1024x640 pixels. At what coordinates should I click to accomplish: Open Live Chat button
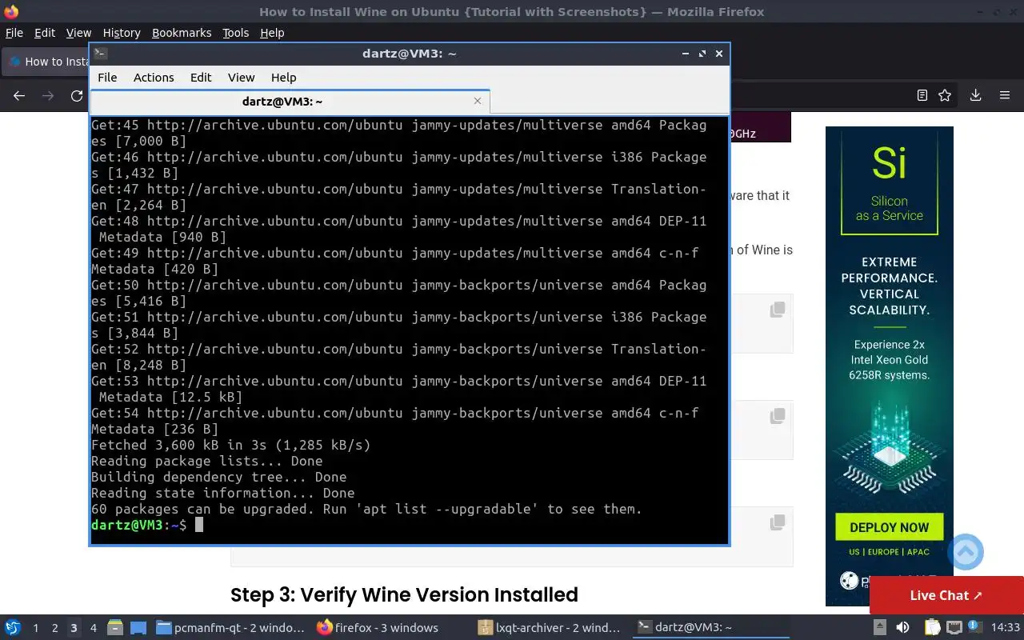[946, 595]
